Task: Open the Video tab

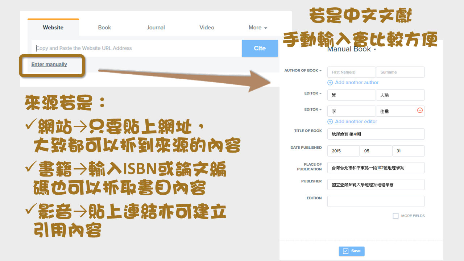Action: click(x=207, y=28)
